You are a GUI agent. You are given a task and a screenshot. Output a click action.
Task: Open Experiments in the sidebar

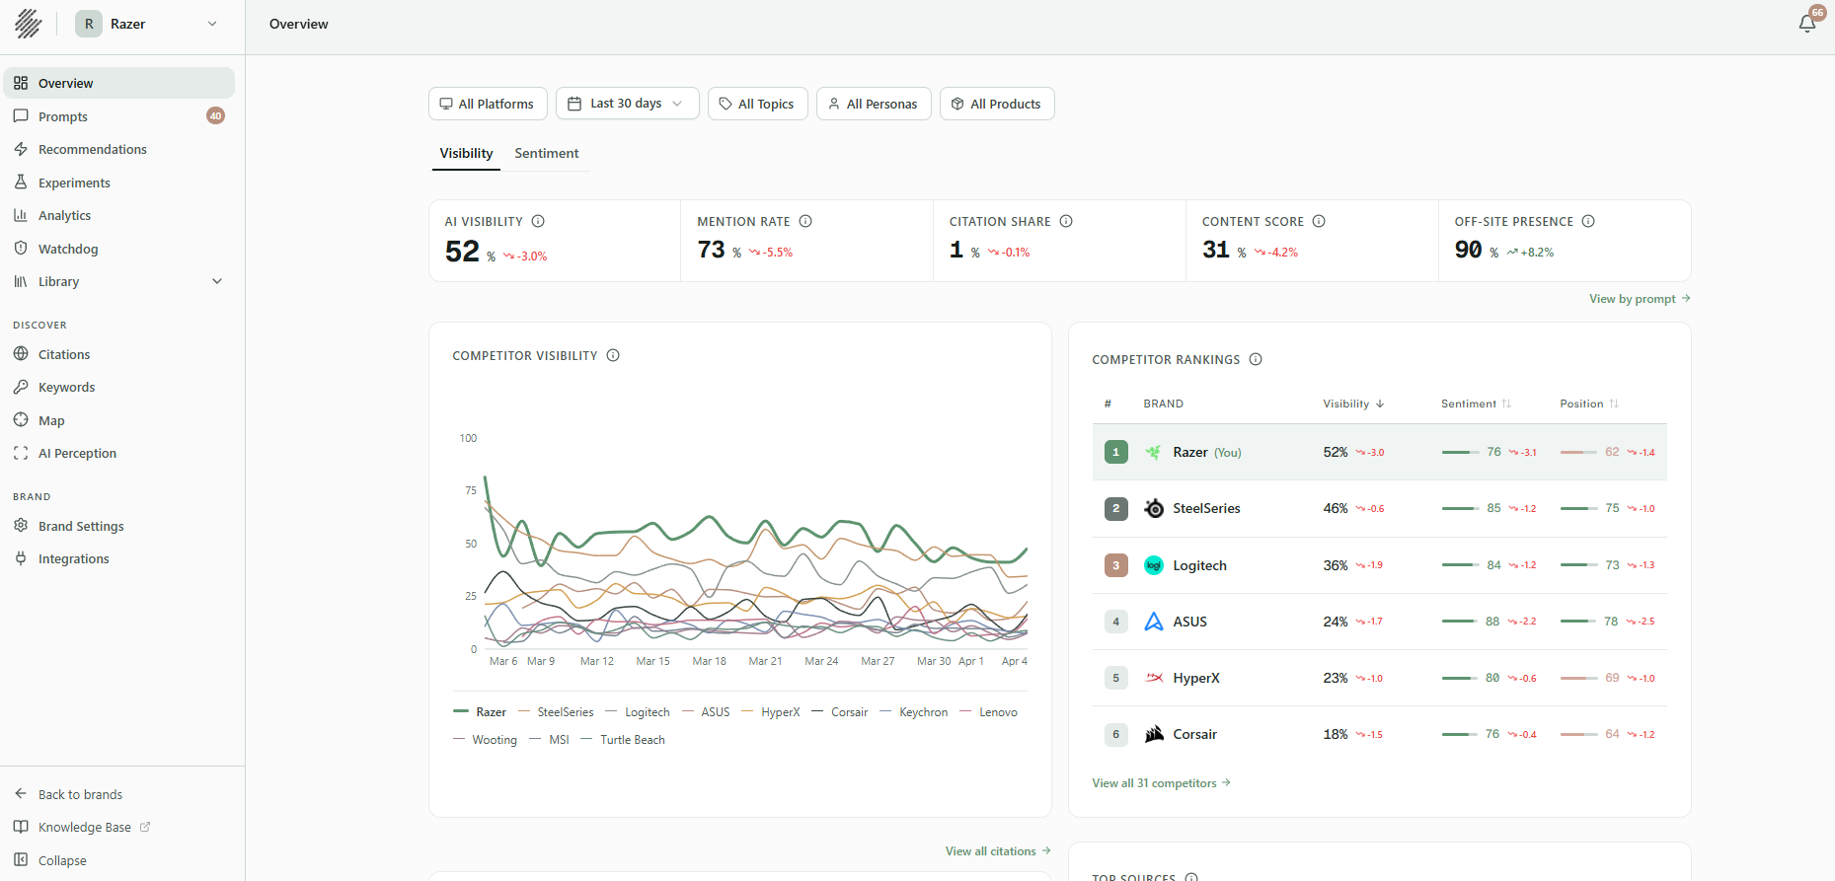pyautogui.click(x=74, y=183)
